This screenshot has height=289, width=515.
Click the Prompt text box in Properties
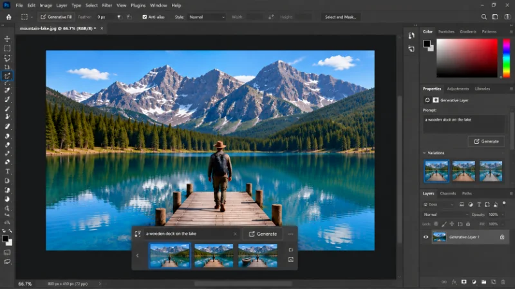tap(464, 124)
